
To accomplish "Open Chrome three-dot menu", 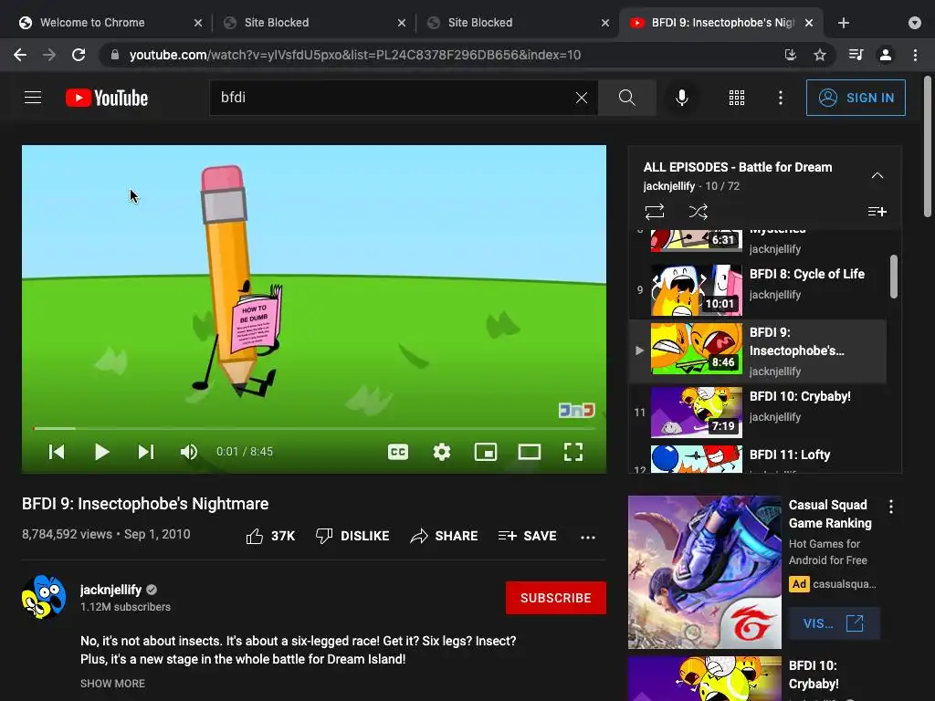I will coord(915,55).
